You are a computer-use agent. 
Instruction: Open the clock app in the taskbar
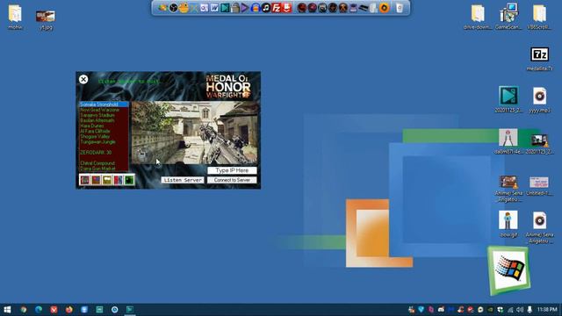[115, 309]
